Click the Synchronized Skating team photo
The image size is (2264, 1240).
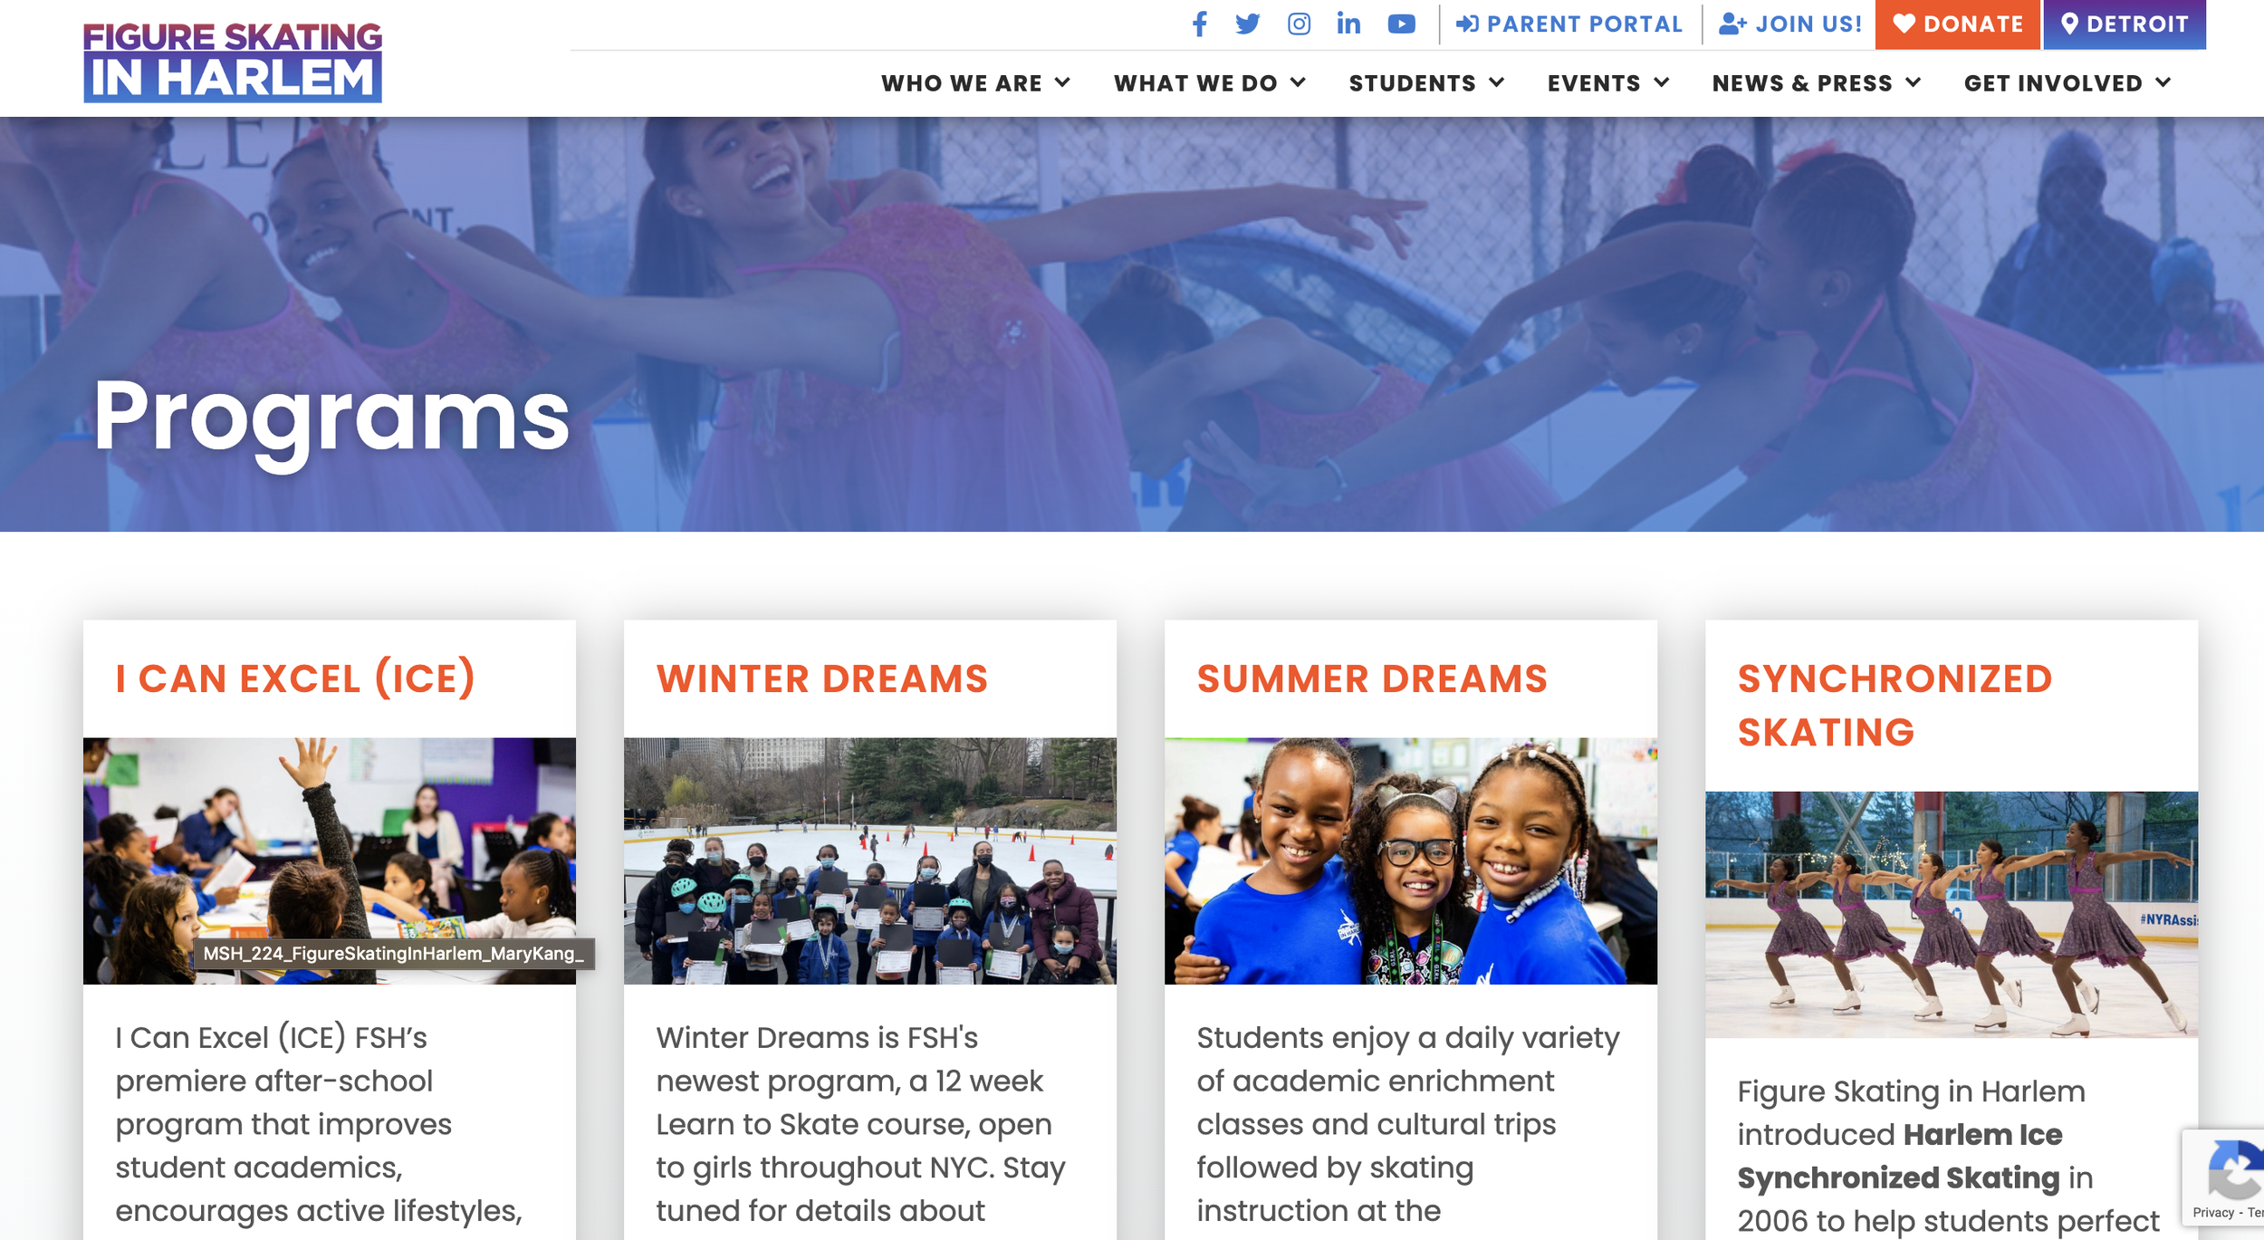pos(1952,915)
